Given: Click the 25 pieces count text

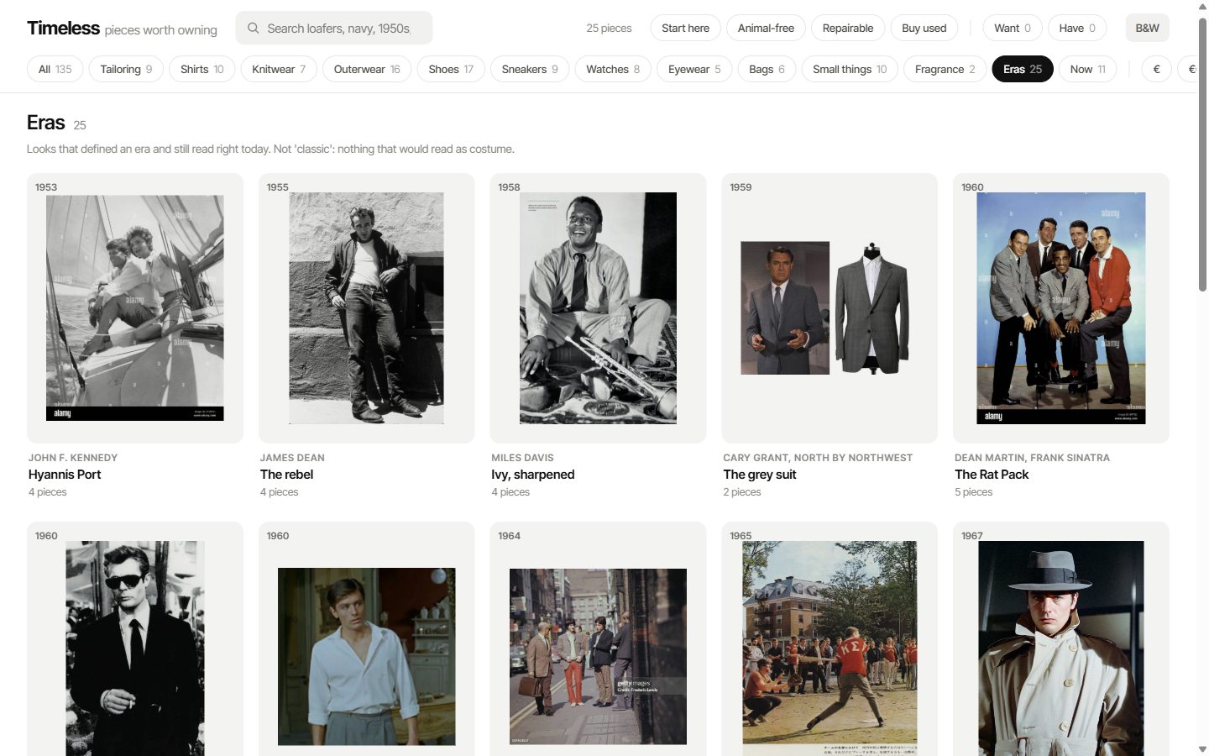Looking at the screenshot, I should pyautogui.click(x=609, y=29).
